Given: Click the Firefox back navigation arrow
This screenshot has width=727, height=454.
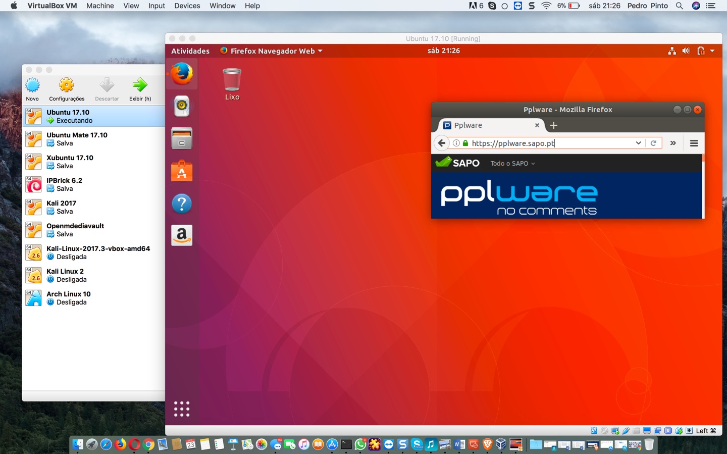Looking at the screenshot, I should (441, 143).
